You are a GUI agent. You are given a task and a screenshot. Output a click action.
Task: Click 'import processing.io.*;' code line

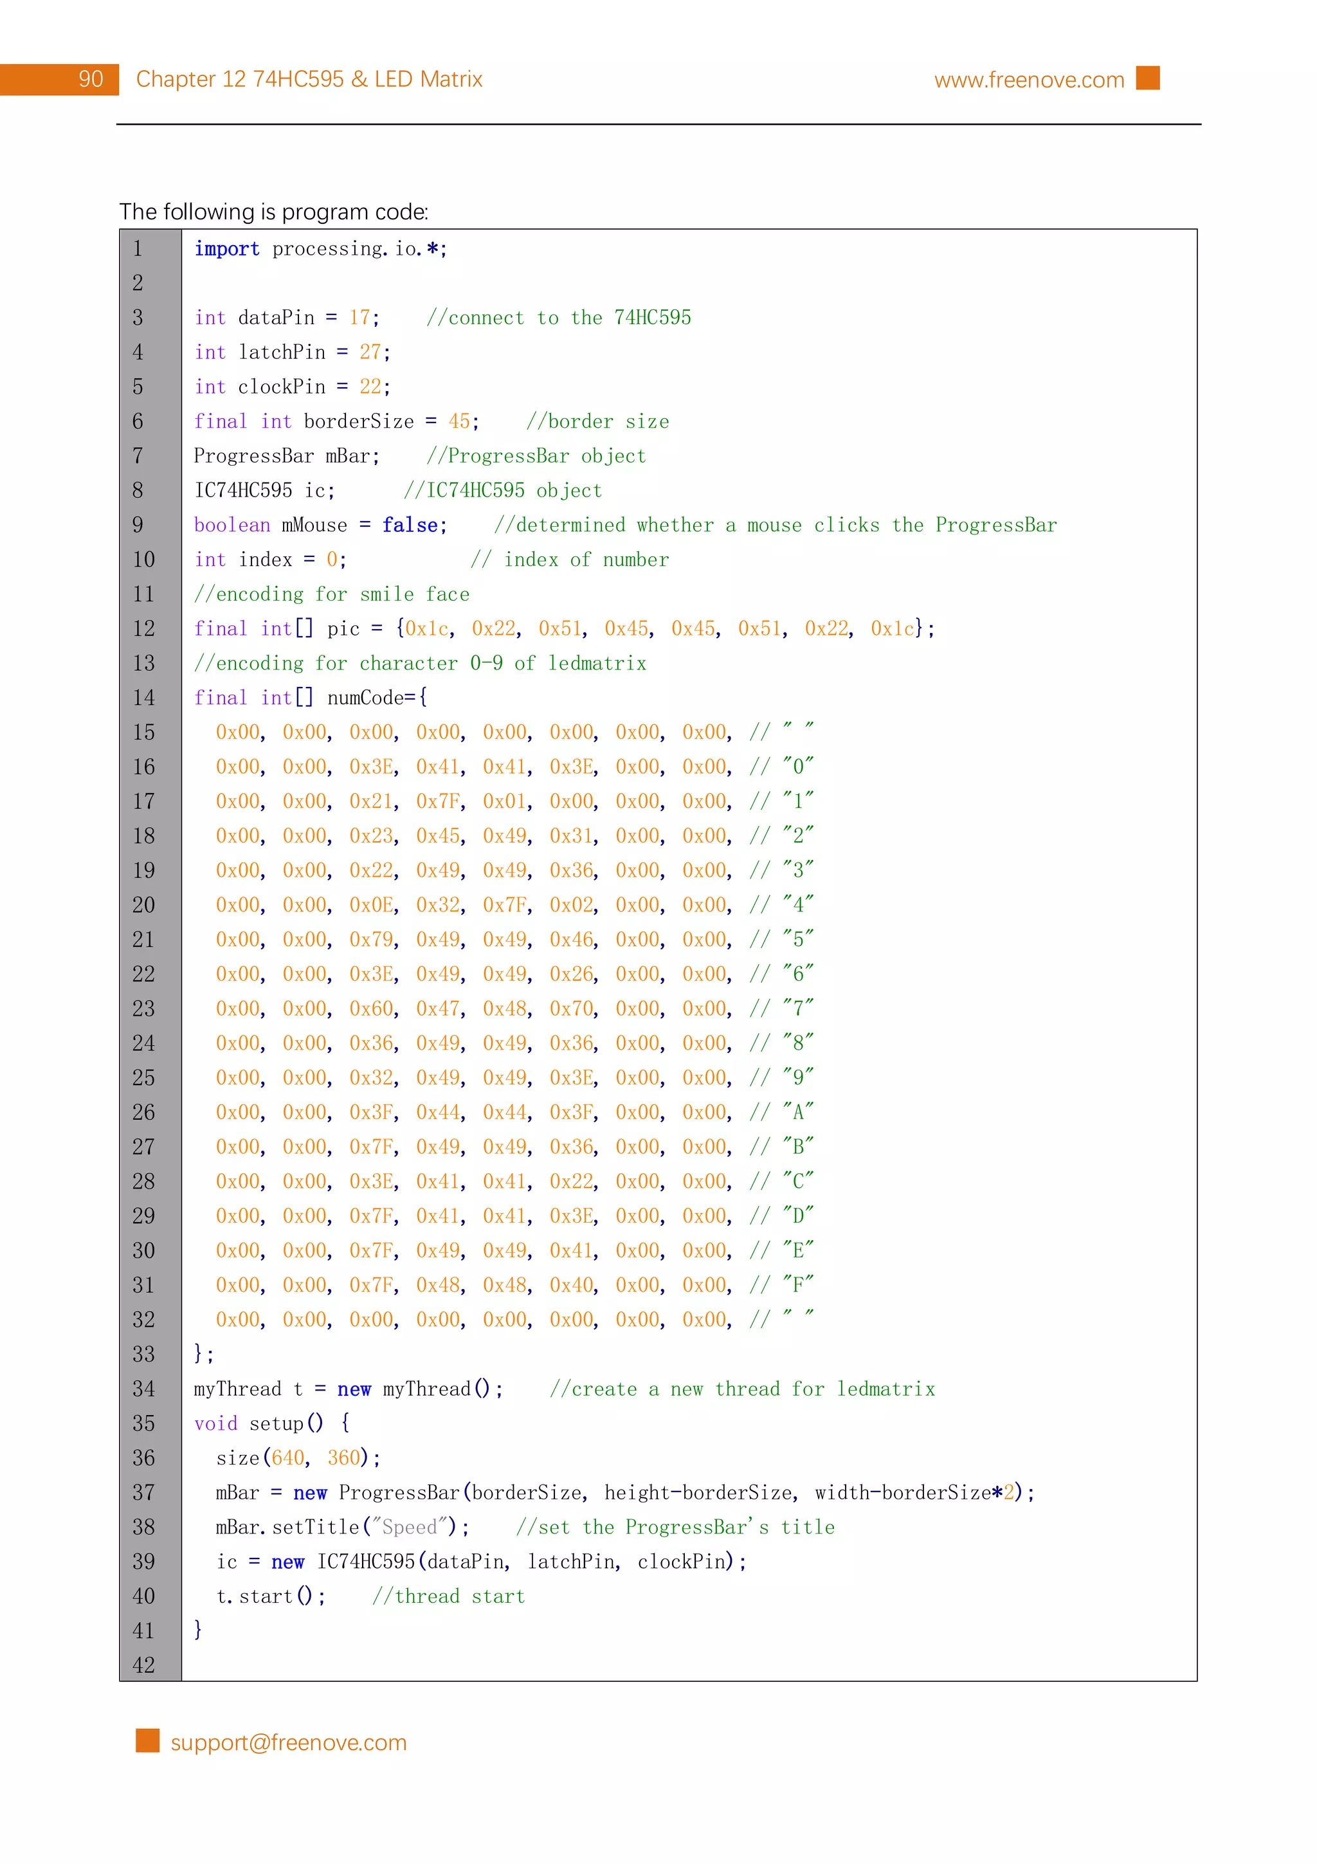coord(320,248)
